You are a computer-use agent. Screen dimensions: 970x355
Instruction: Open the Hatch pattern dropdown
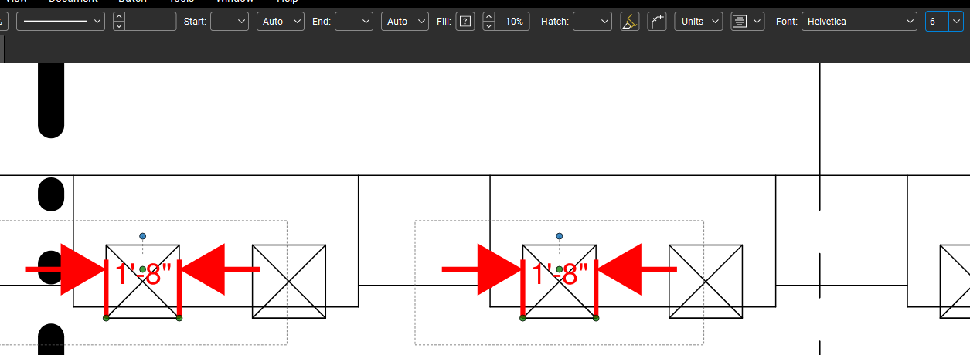point(592,22)
